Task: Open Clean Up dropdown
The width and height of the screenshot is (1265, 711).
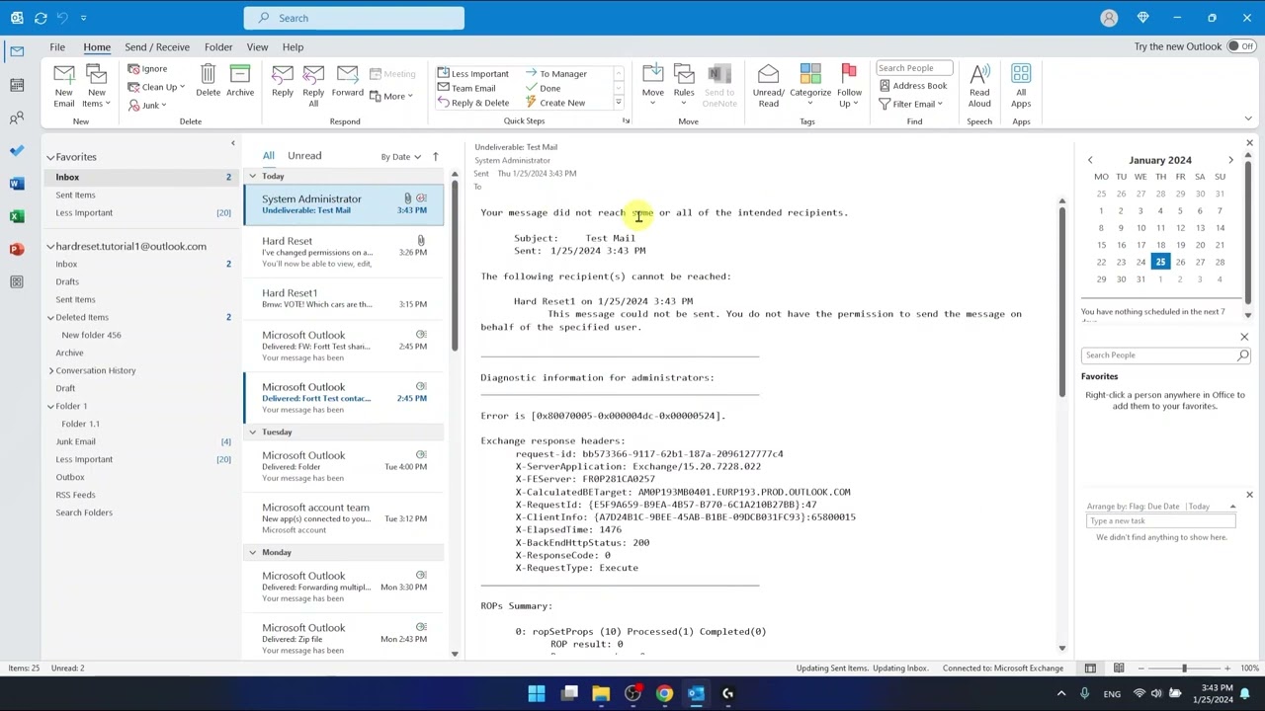Action: 155,87
